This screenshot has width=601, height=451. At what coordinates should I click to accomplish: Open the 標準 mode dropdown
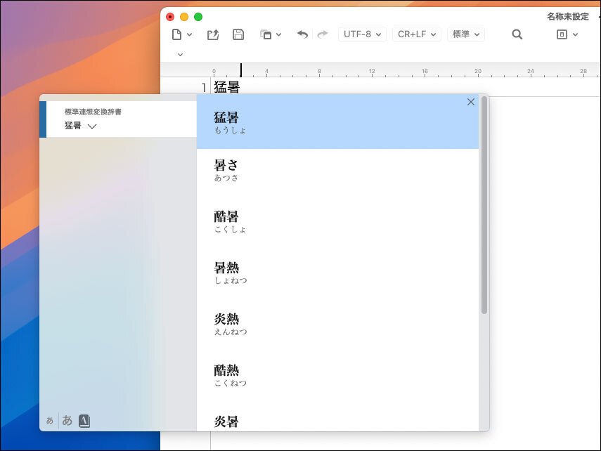coord(465,34)
